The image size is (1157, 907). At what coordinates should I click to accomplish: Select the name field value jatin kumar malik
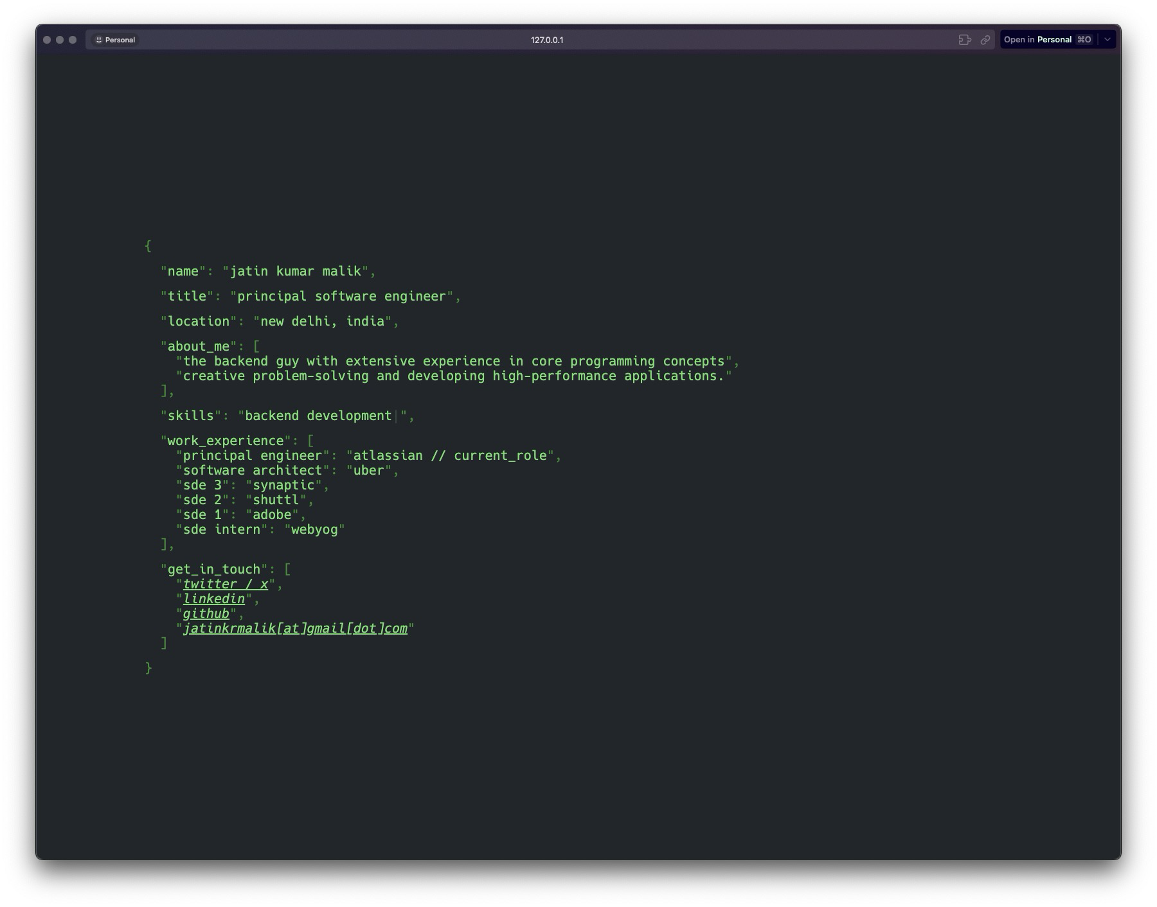pos(300,271)
